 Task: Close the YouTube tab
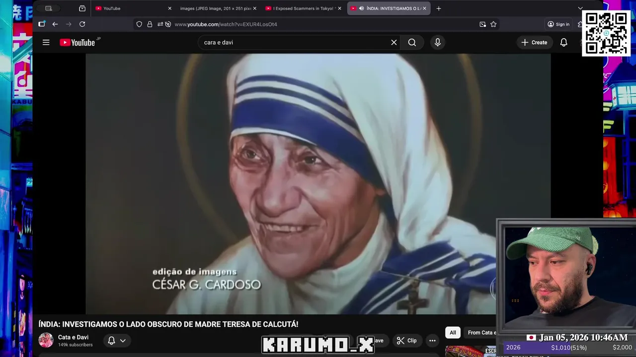coord(169,8)
